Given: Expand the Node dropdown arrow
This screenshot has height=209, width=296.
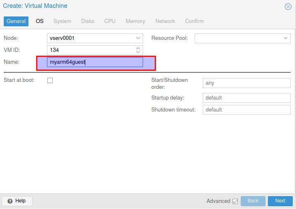Looking at the screenshot, I should (x=138, y=38).
